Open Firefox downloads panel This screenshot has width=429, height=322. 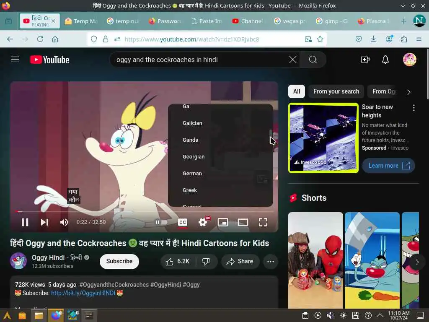(373, 39)
